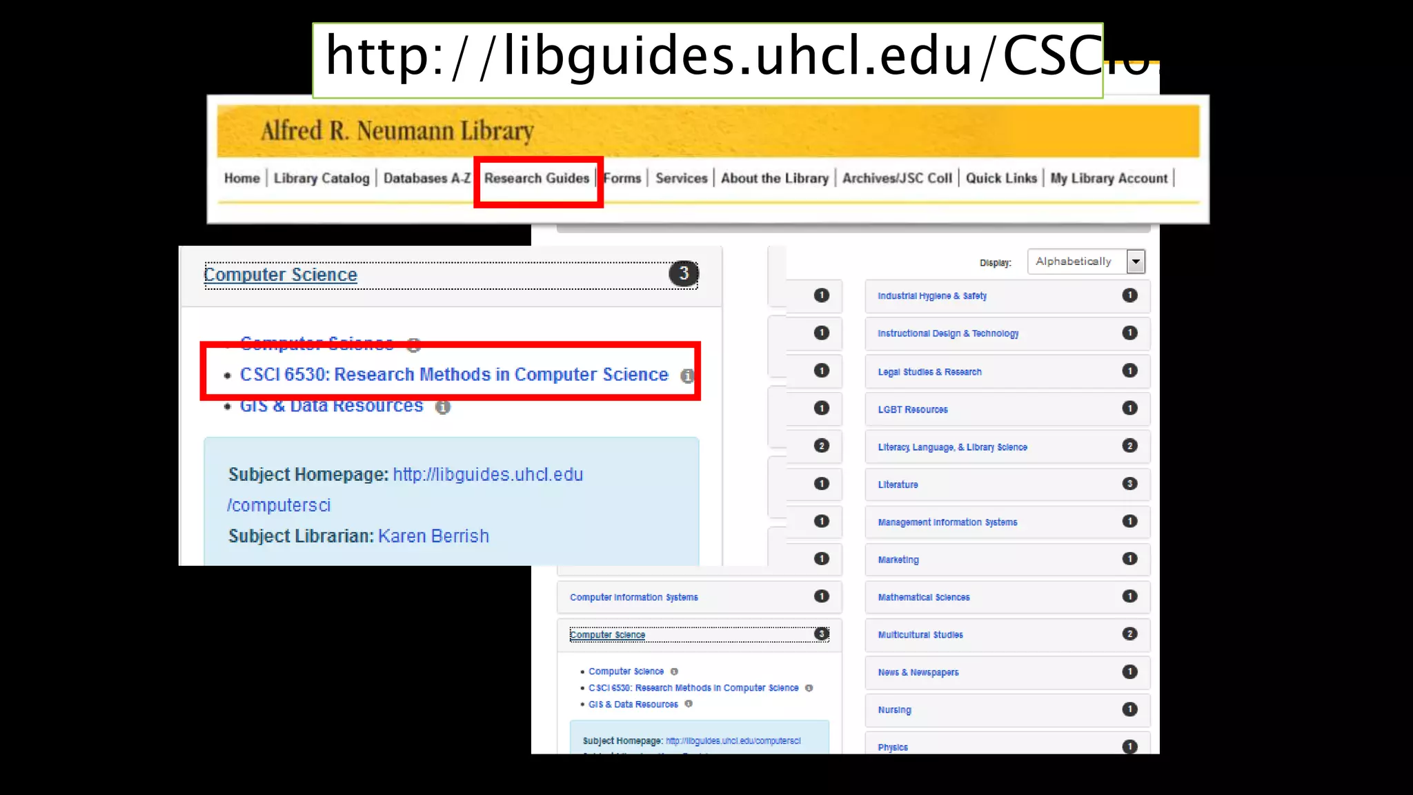Image resolution: width=1413 pixels, height=795 pixels.
Task: Open the Home menu item
Action: (241, 178)
